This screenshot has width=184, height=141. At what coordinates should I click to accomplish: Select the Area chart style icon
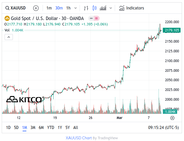tap(103, 8)
